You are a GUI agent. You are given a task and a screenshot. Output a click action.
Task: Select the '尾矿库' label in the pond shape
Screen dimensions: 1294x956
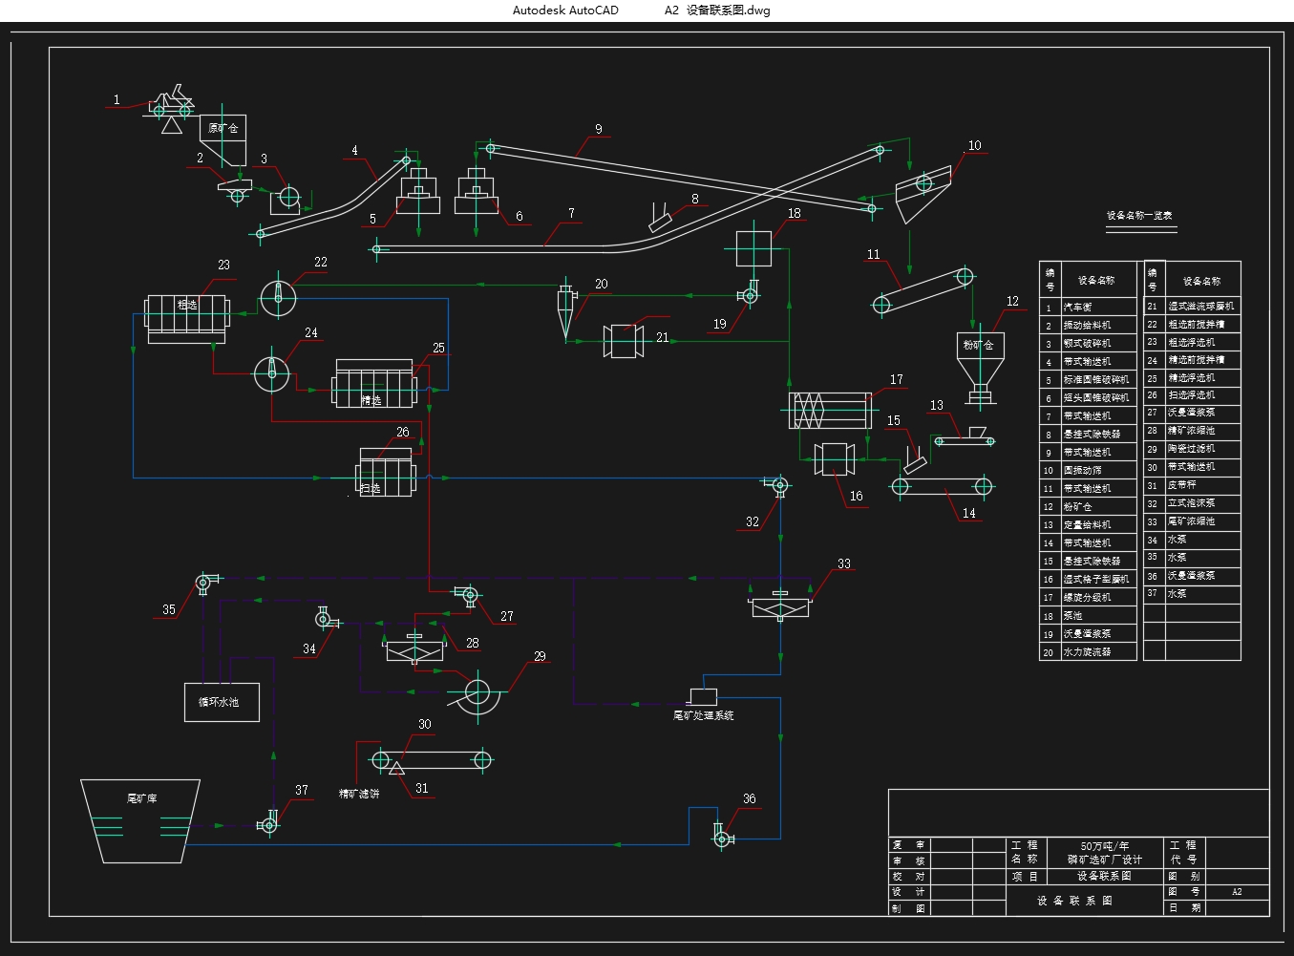click(x=141, y=798)
